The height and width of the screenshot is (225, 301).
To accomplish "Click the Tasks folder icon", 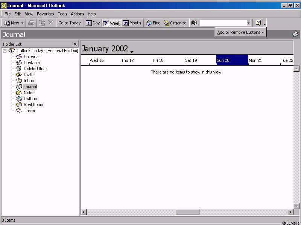I will (19, 110).
